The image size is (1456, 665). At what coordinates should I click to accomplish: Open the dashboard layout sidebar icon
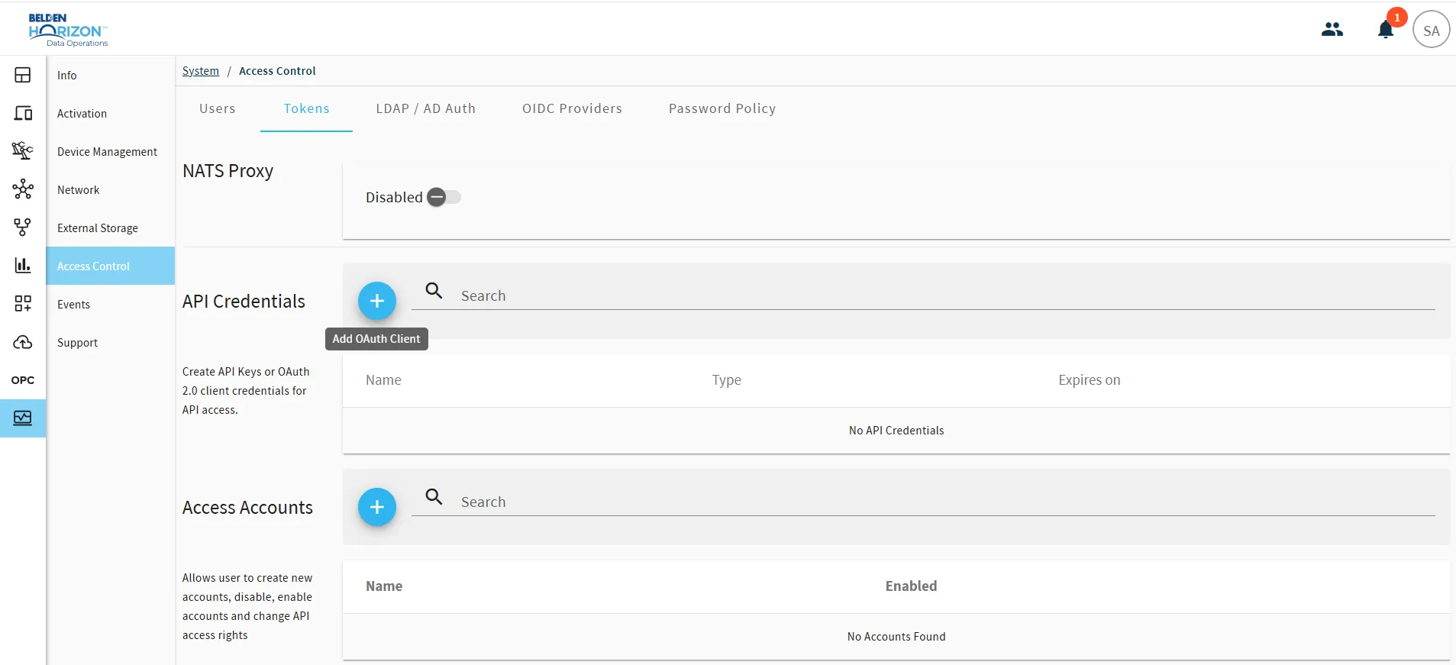23,75
